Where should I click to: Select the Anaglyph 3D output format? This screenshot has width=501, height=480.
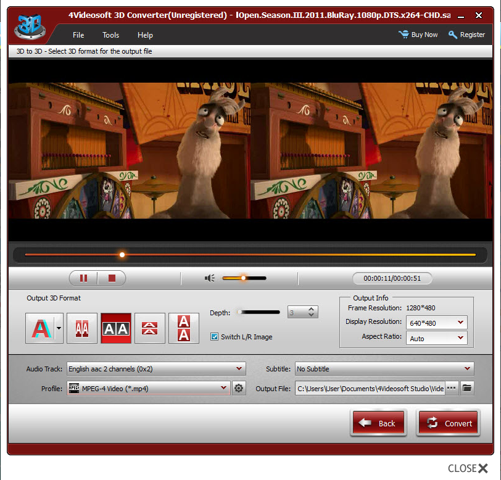pyautogui.click(x=40, y=328)
